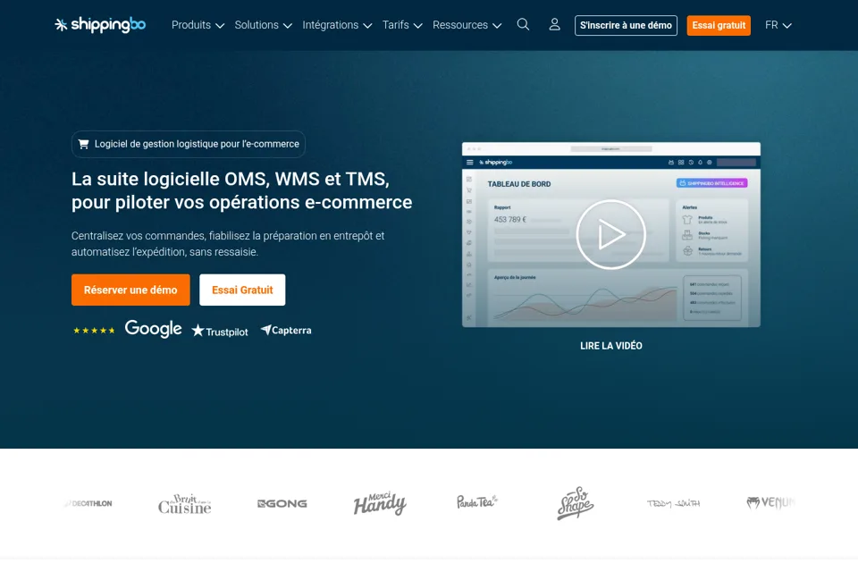Play the dashboard video
The height and width of the screenshot is (572, 858).
point(610,234)
